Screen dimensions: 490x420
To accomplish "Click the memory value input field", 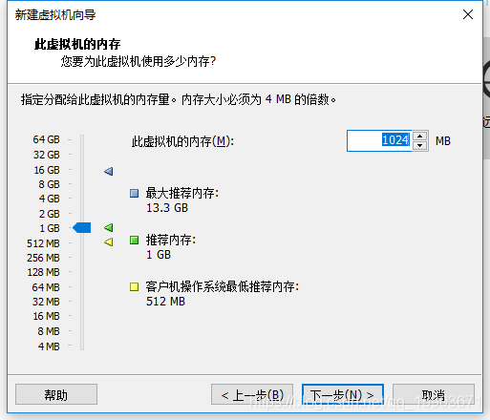I will coord(379,140).
